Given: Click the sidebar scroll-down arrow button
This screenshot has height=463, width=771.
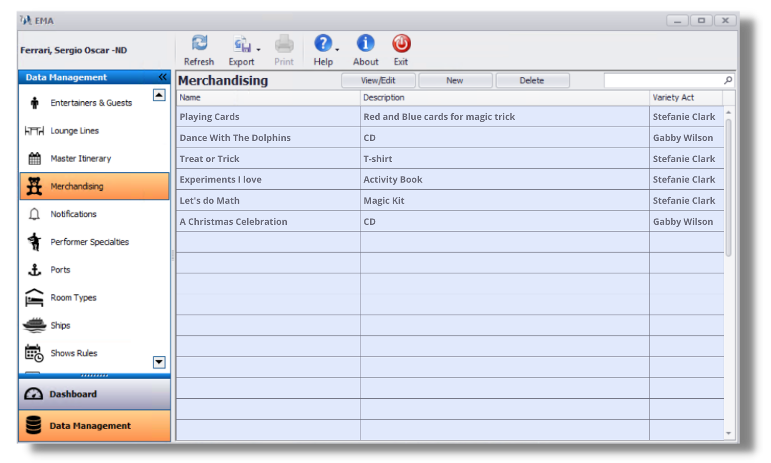Looking at the screenshot, I should pyautogui.click(x=159, y=363).
